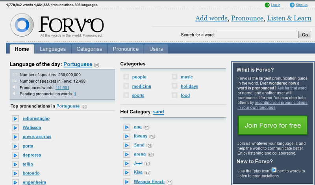The width and height of the screenshot is (315, 185).
Task: Open the word povos assírios
Action: coord(37,137)
